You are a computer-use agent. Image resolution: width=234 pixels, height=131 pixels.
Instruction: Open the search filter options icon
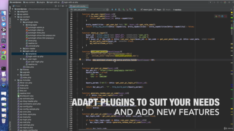pyautogui.click(x=135, y=10)
